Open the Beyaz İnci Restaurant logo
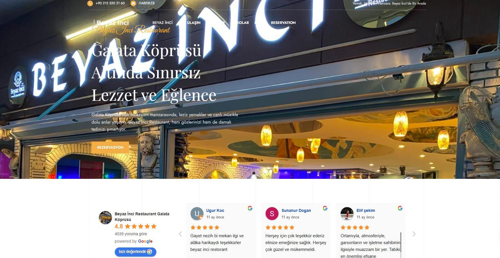This screenshot has height=258, width=500. pyautogui.click(x=131, y=27)
